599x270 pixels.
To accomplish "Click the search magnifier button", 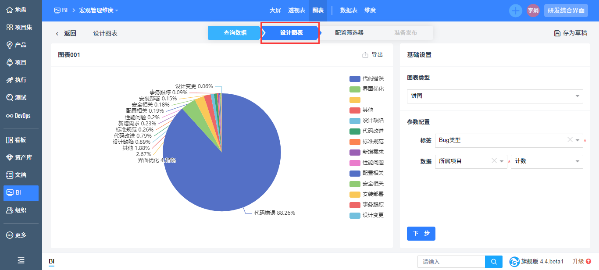I will 494,262.
